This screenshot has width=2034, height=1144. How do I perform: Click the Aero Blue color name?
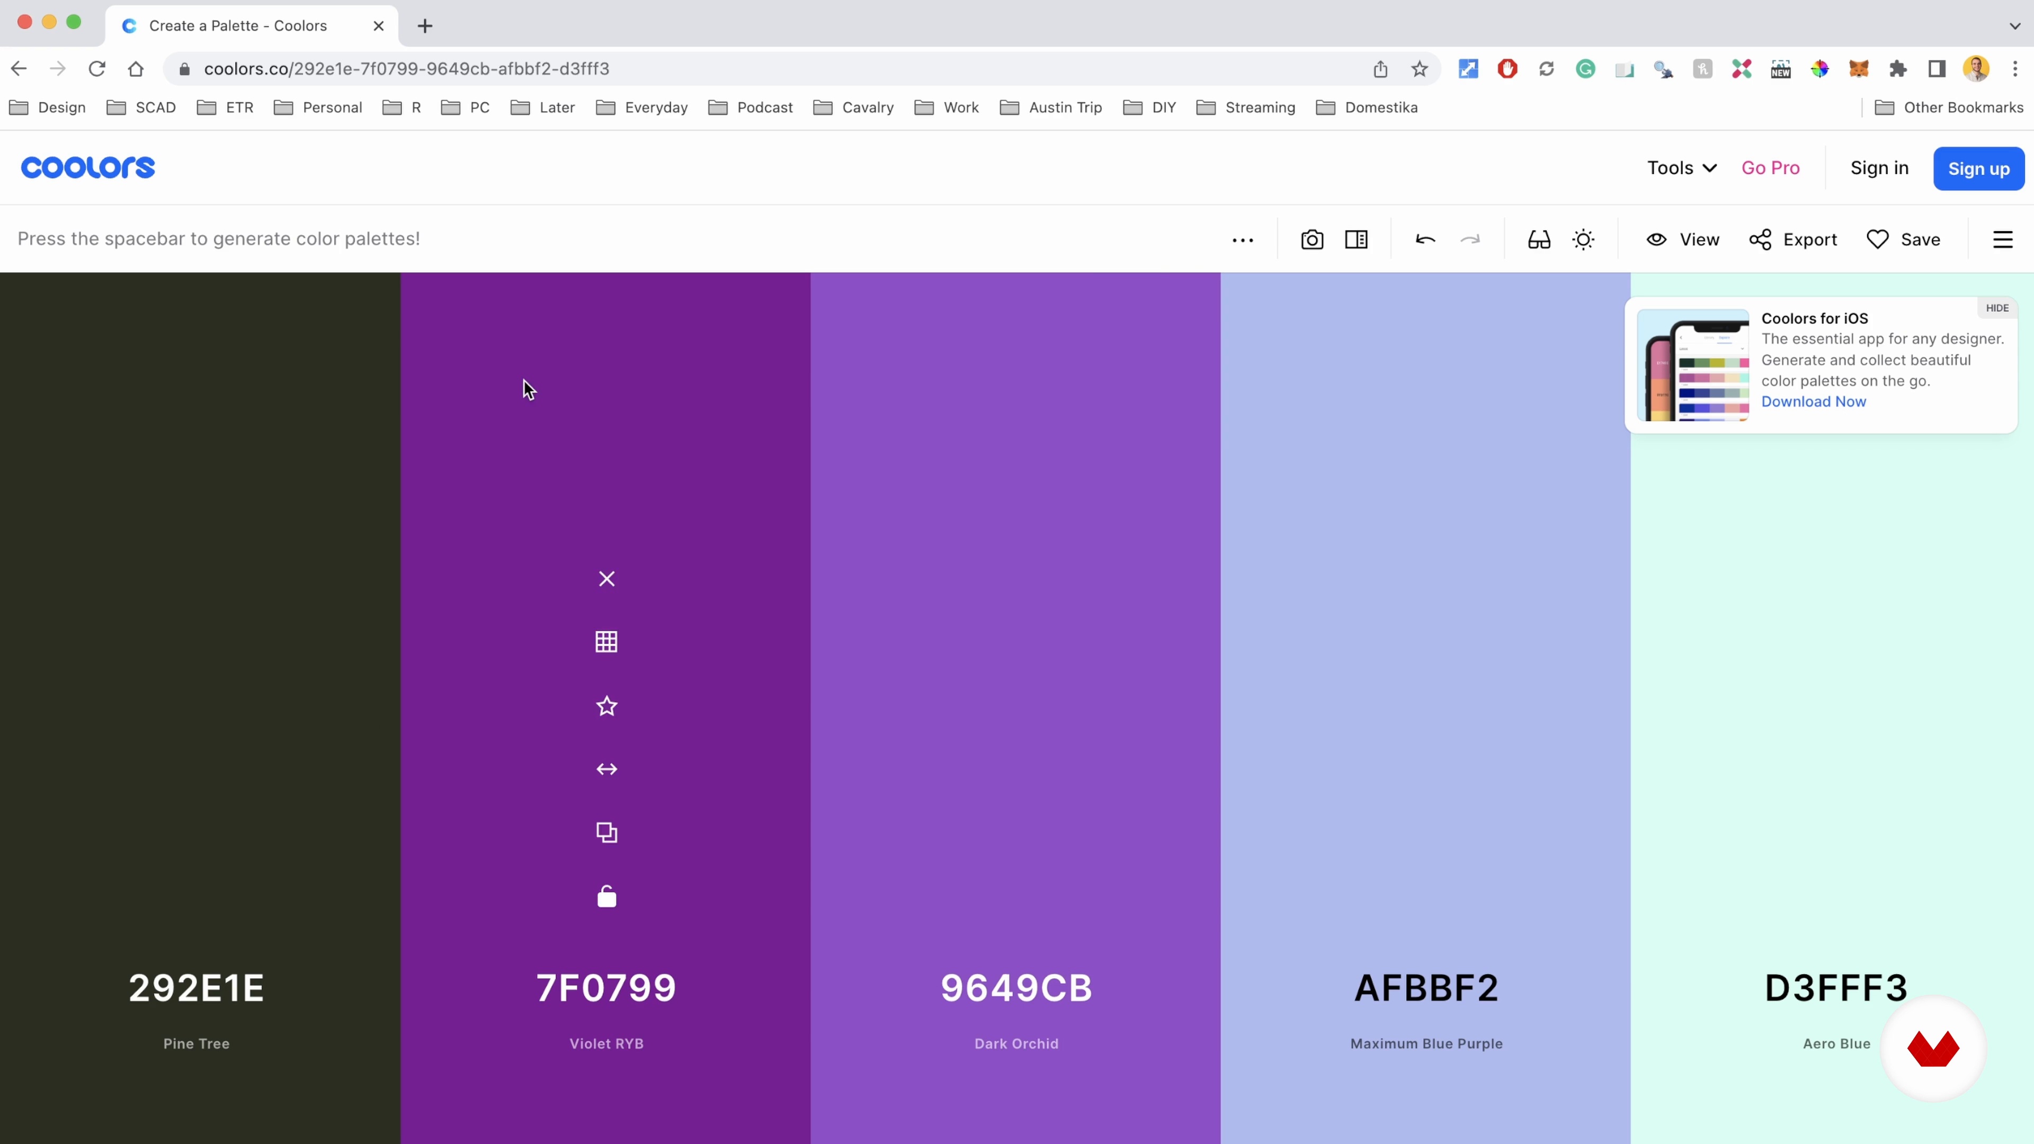coord(1836,1044)
